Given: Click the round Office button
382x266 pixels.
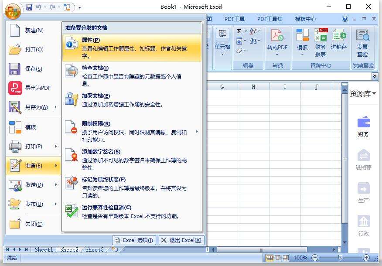Looking at the screenshot, I should [x=13, y=11].
